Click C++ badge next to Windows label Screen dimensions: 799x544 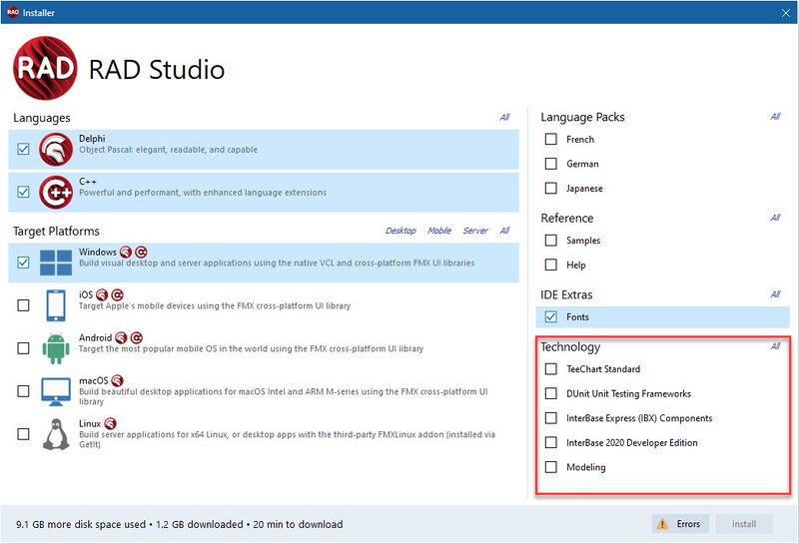coord(141,252)
